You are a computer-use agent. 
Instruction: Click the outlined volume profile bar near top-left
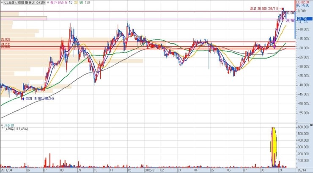pyautogui.click(x=23, y=18)
